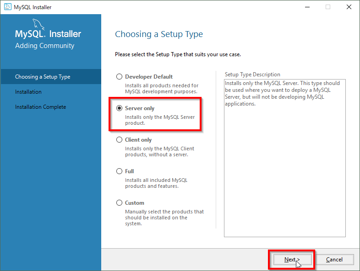The height and width of the screenshot is (271, 360).
Task: Click 'Installs all included MySQL' description text
Action: [156, 180]
